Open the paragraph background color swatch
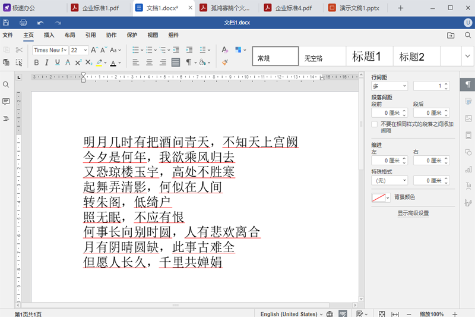Viewport: 475px width, 317px height. (381, 197)
